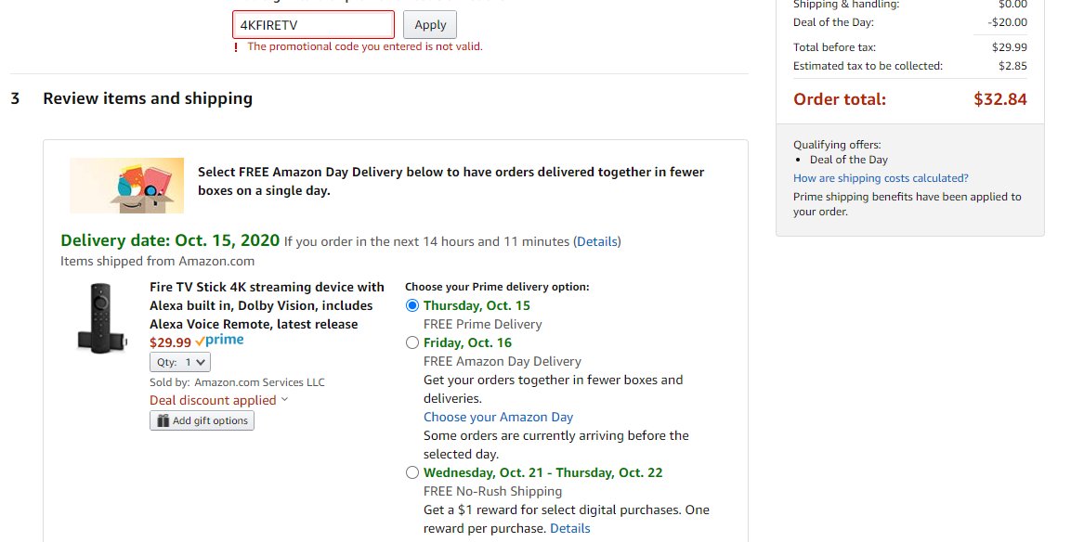Click the gift icon on Add gift options
The width and height of the screenshot is (1084, 542).
pos(163,420)
